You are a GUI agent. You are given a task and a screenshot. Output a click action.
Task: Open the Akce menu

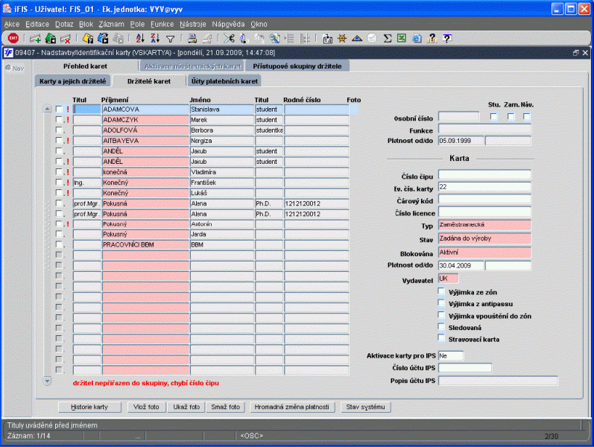pos(12,25)
